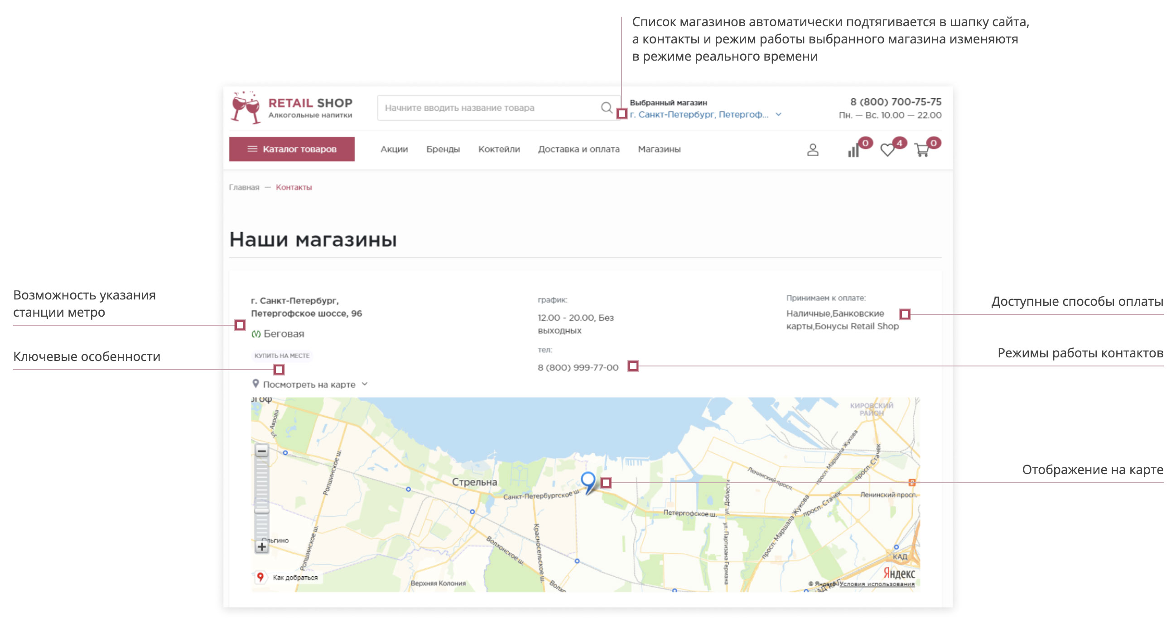1176x627 pixels.
Task: Click the map zoom-in plus button
Action: coord(261,547)
